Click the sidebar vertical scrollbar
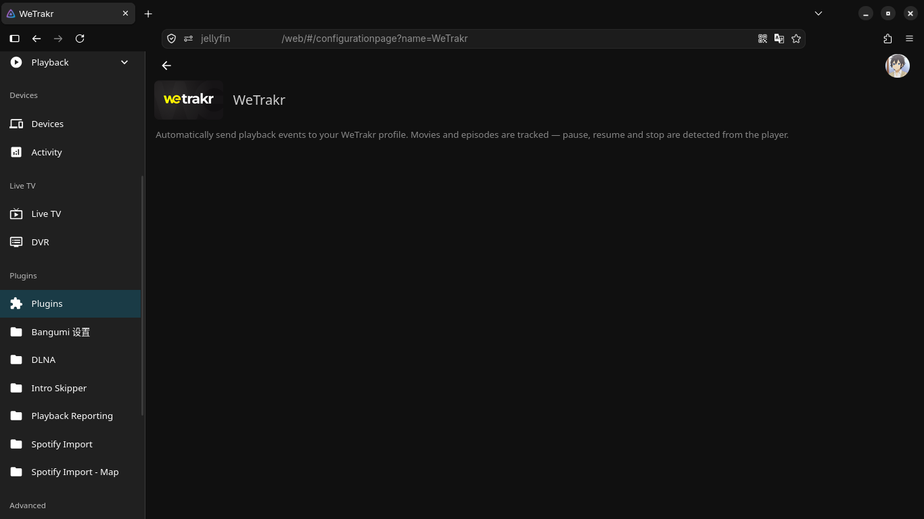 click(143, 295)
